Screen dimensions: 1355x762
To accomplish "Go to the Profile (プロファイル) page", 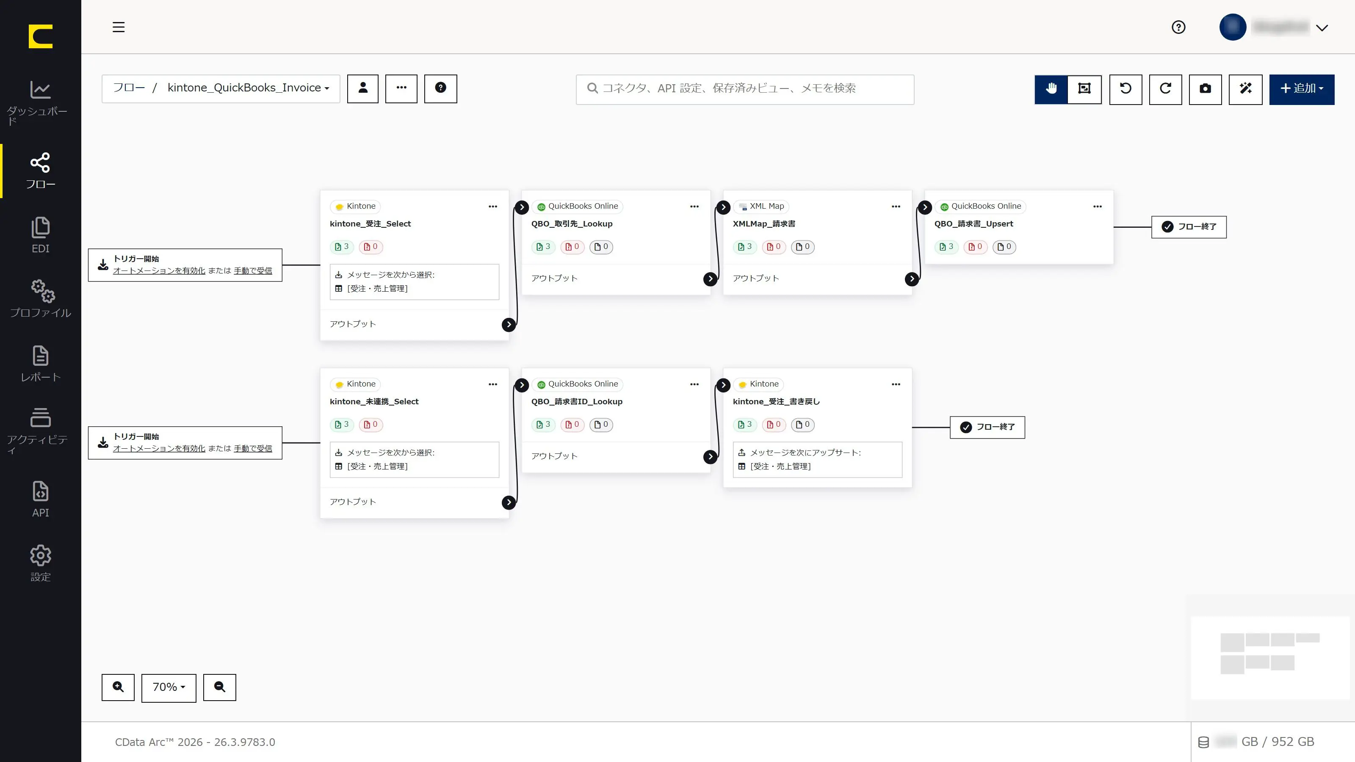I will point(41,299).
